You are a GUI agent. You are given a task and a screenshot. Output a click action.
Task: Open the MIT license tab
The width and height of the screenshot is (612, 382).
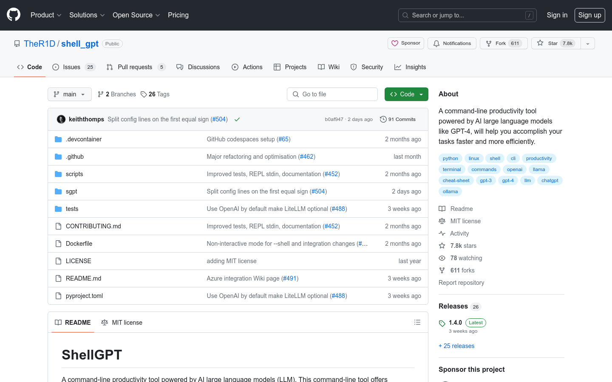pos(122,323)
